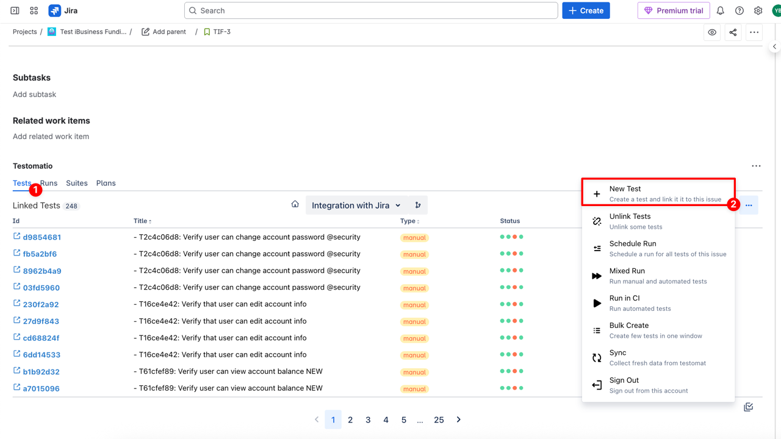Switch to the Runs tab
This screenshot has width=781, height=439.
coord(49,183)
